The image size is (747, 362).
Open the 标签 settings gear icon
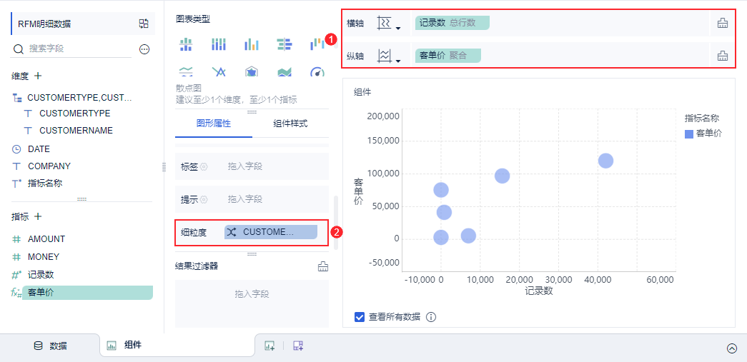[204, 166]
